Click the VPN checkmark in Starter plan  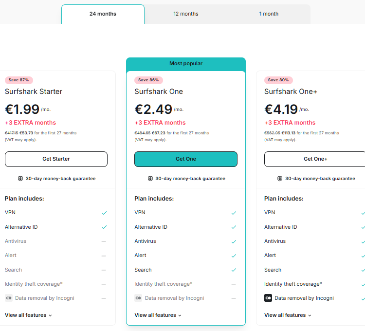click(x=104, y=213)
